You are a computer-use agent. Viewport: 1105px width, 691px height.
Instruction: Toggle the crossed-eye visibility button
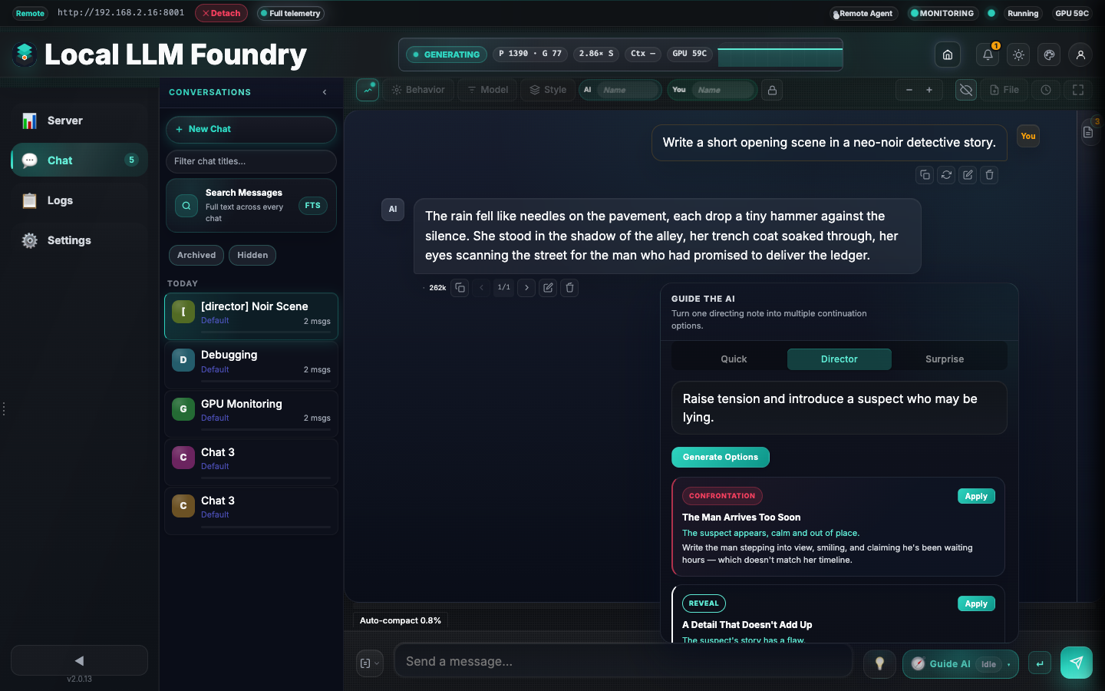click(966, 90)
